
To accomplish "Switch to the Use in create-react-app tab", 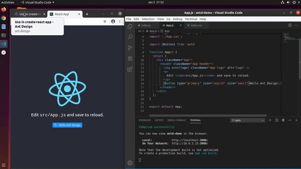I will point(30,14).
